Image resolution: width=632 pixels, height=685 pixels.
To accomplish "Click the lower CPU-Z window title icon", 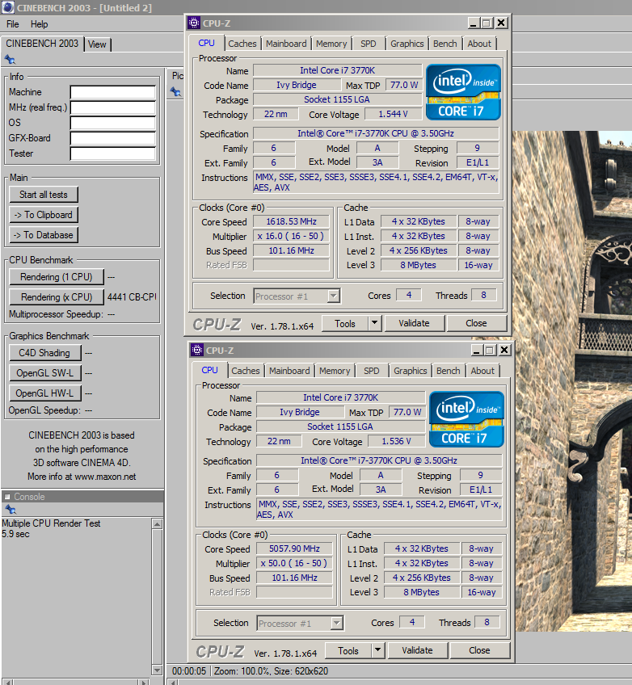I will [x=197, y=350].
